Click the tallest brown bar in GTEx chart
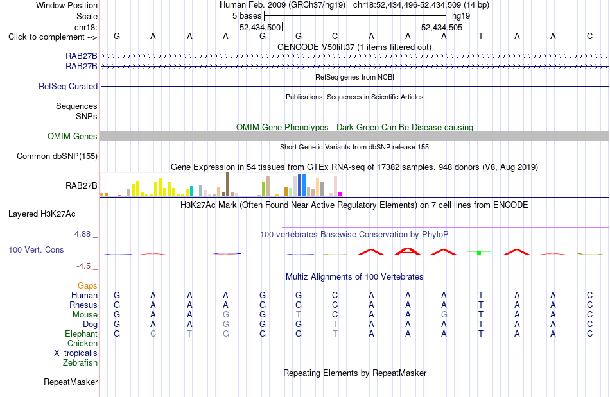Screen dimensions: 610x397 pos(227,184)
